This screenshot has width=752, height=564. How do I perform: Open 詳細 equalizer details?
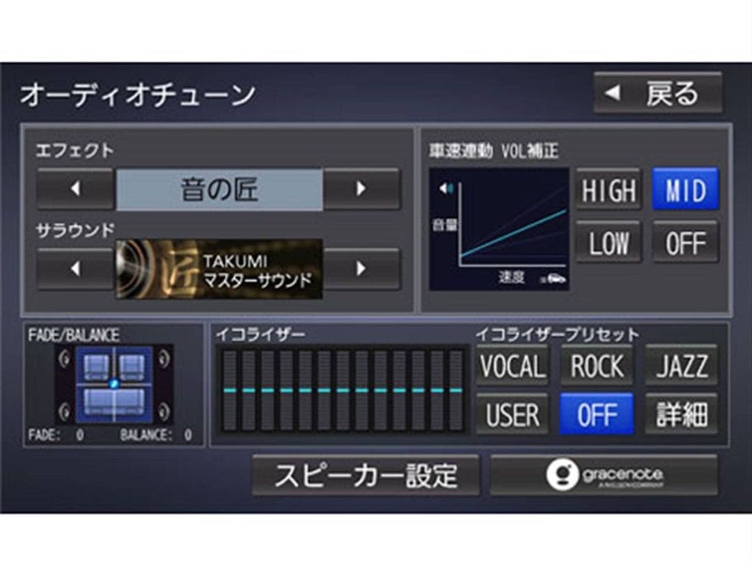click(681, 415)
